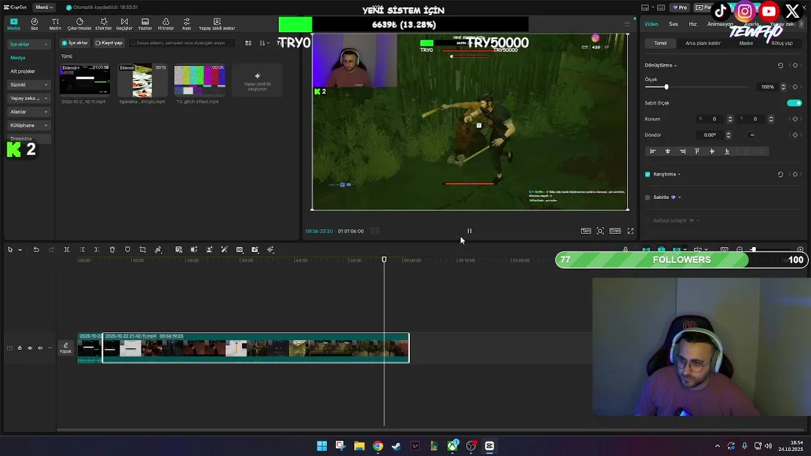Image resolution: width=811 pixels, height=456 pixels.
Task: Click delete-left trim bracket tool
Action: point(82,250)
